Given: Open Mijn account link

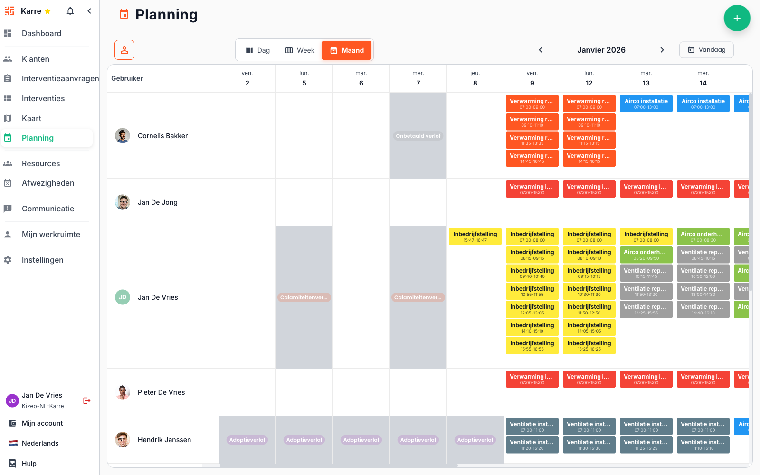Looking at the screenshot, I should click(x=42, y=423).
